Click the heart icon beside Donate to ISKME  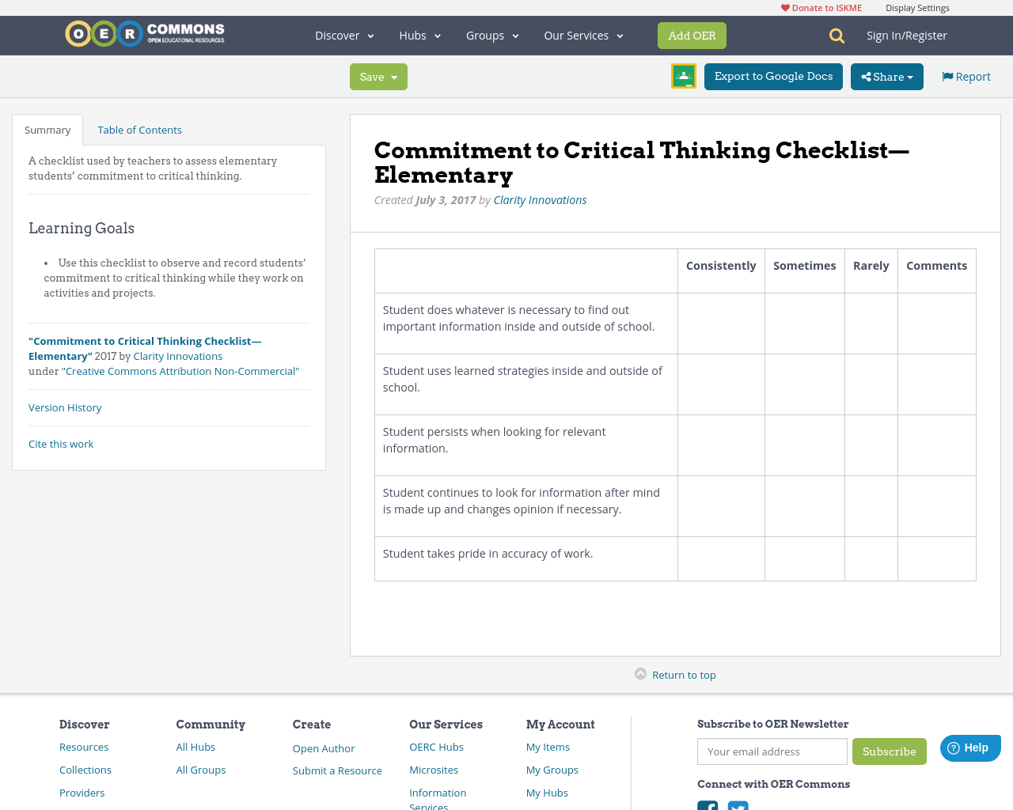[x=785, y=6]
